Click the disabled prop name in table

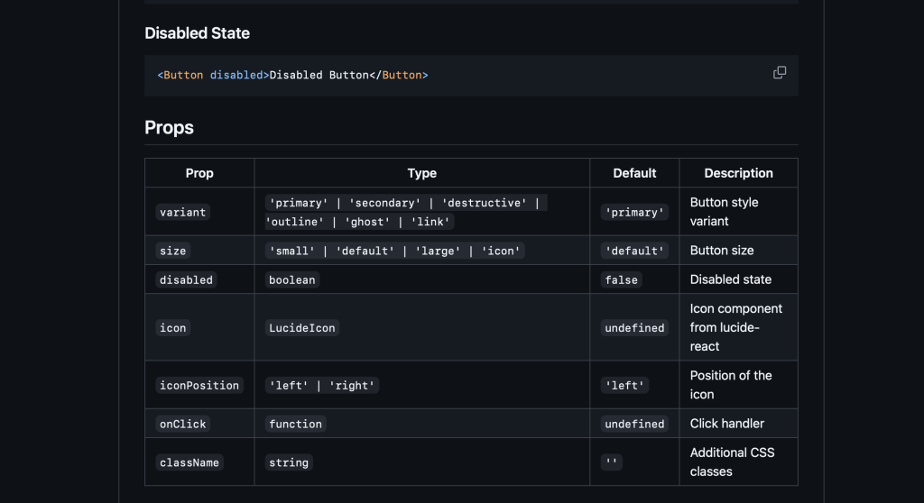186,280
